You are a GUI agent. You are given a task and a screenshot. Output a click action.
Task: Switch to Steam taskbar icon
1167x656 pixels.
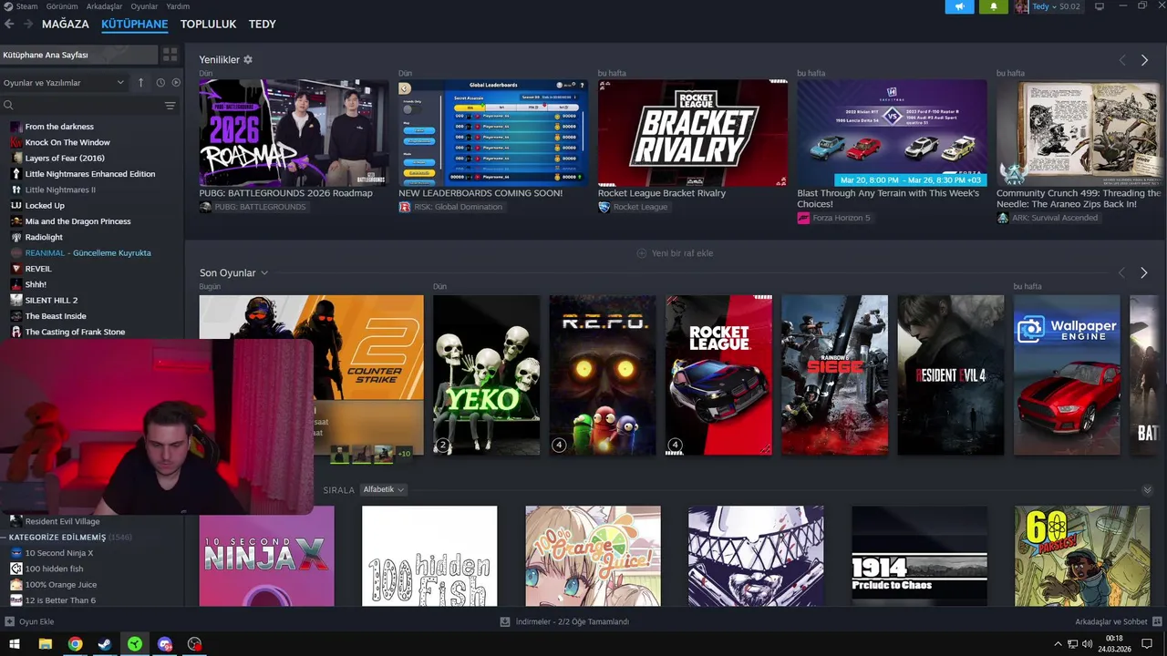[105, 644]
